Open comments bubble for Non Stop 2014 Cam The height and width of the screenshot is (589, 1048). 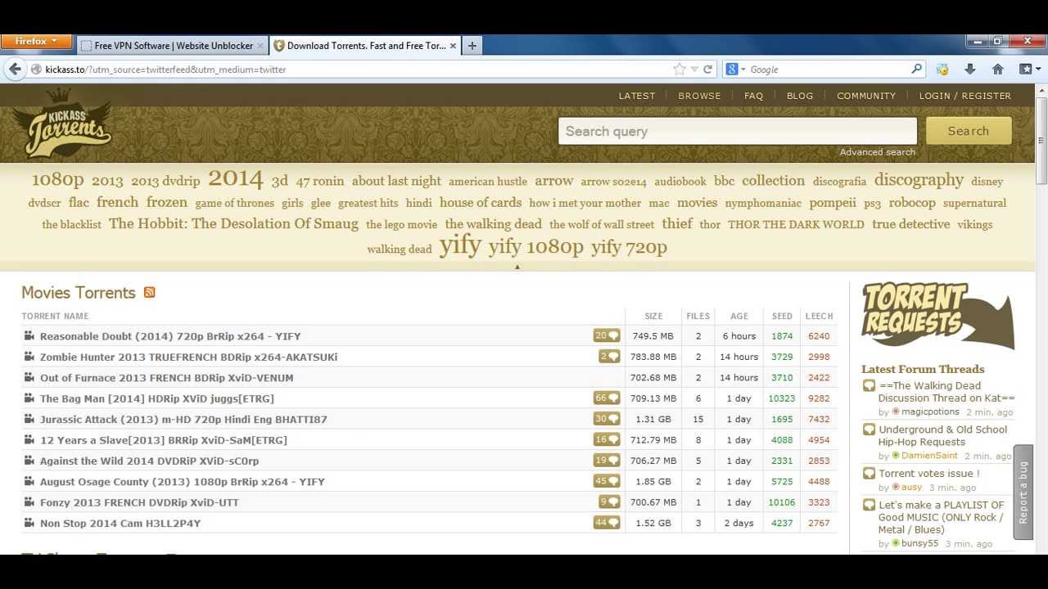607,523
